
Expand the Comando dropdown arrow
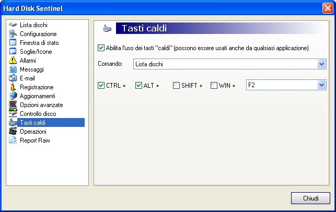(322, 64)
